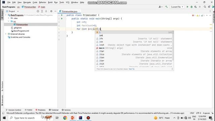Open Bandicam recorder taskbar icon
Screen dimensions: 215x121
coord(88,118)
